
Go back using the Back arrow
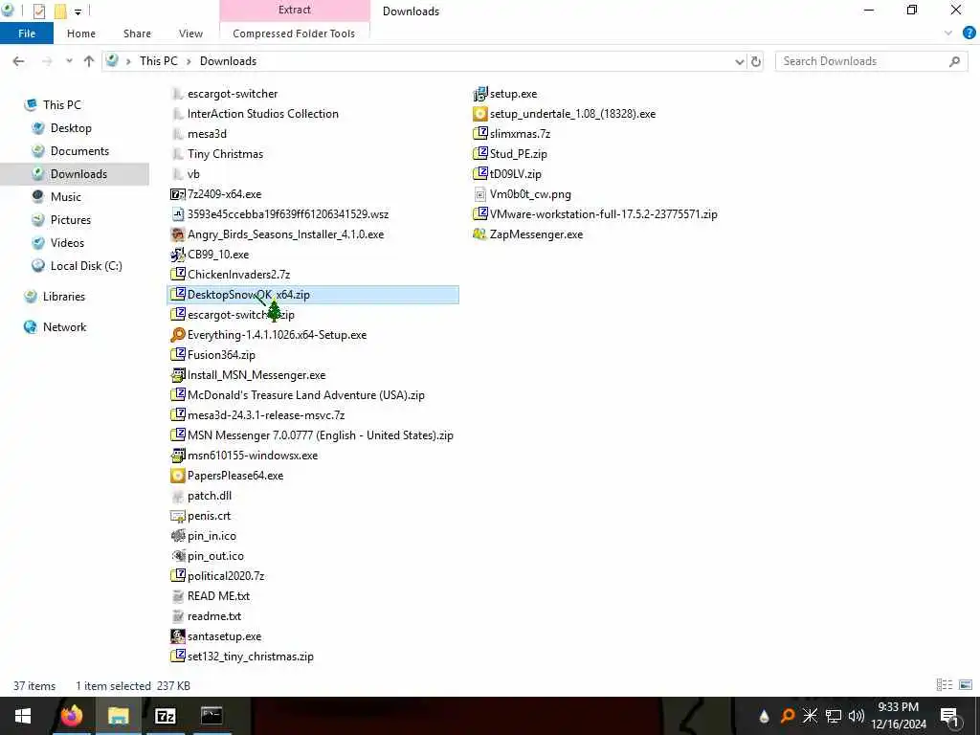pyautogui.click(x=19, y=61)
